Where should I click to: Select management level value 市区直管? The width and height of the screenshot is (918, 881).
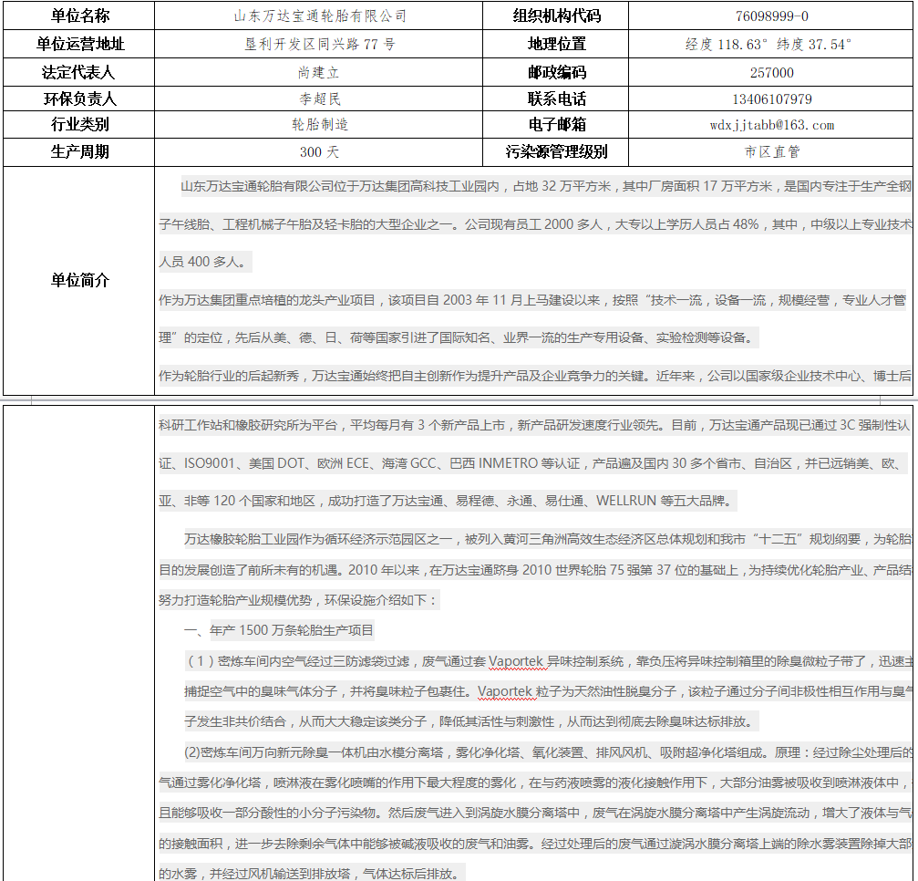click(771, 151)
